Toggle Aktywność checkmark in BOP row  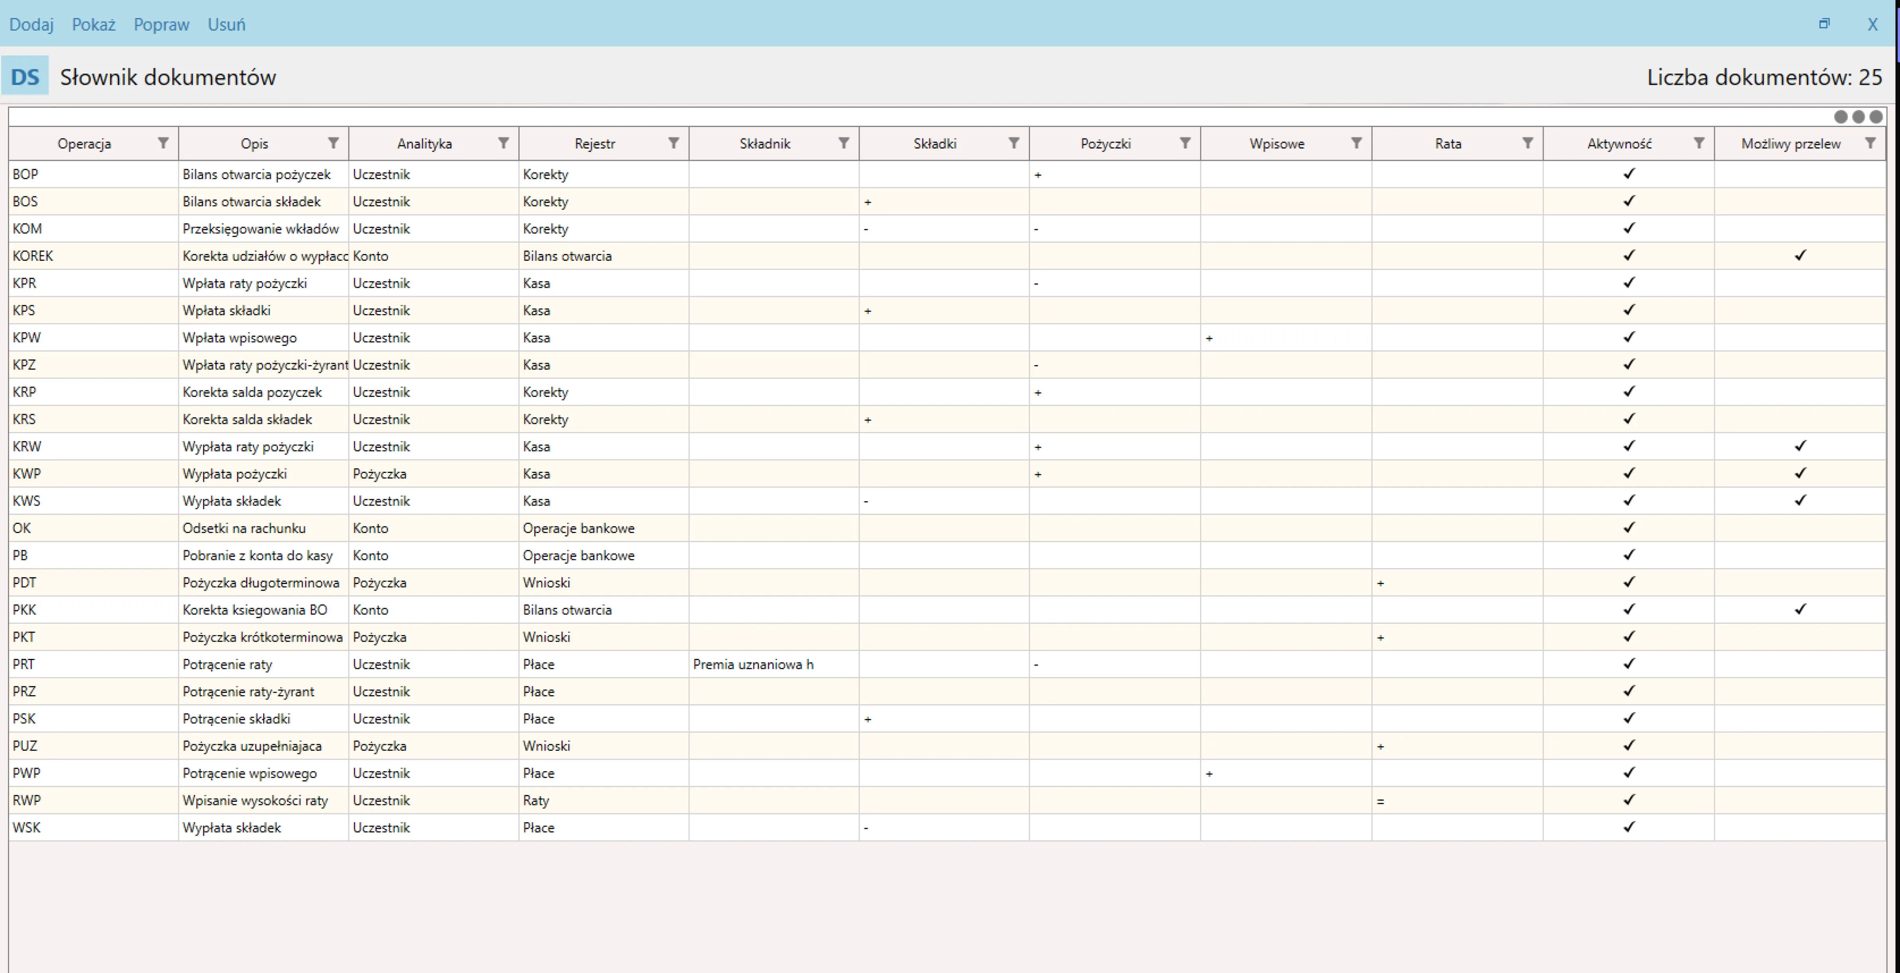pyautogui.click(x=1628, y=173)
